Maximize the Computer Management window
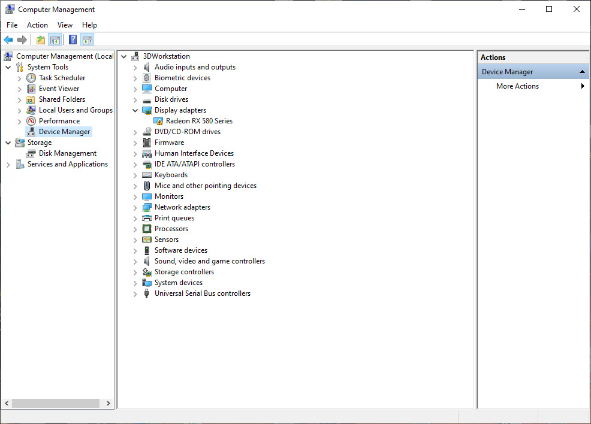Viewport: 591px width, 424px height. pos(549,9)
